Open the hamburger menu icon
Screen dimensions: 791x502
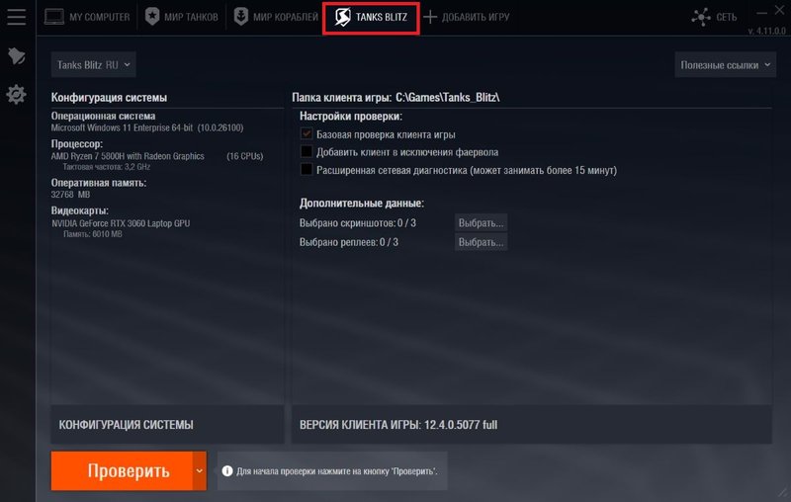coord(16,17)
